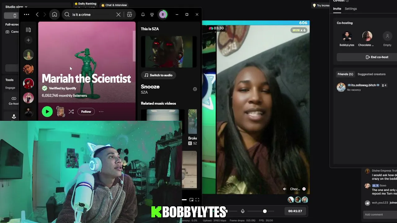Click the Camera source icon

pyautogui.click(x=7, y=32)
